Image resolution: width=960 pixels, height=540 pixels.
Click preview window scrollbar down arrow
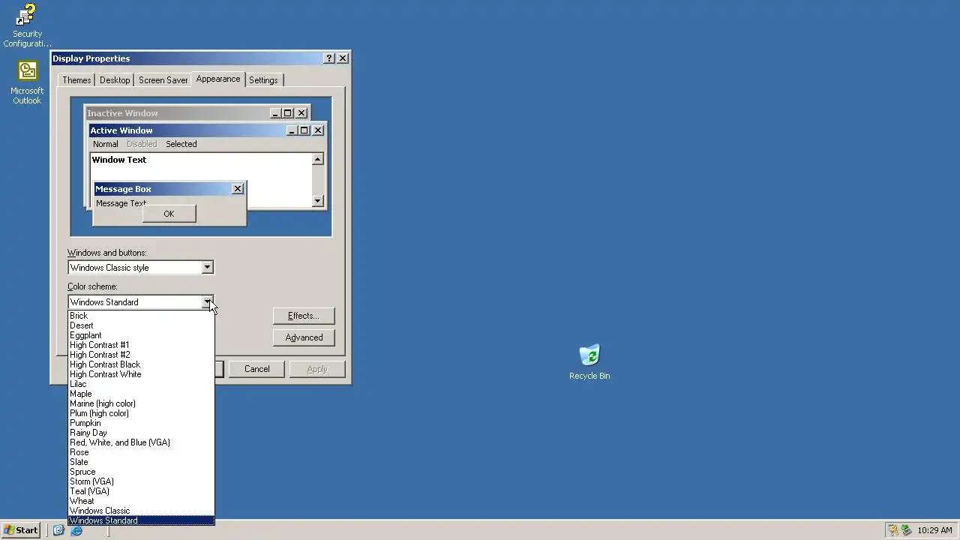pos(318,200)
